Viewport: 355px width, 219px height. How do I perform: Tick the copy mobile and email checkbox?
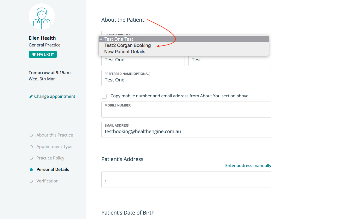104,96
